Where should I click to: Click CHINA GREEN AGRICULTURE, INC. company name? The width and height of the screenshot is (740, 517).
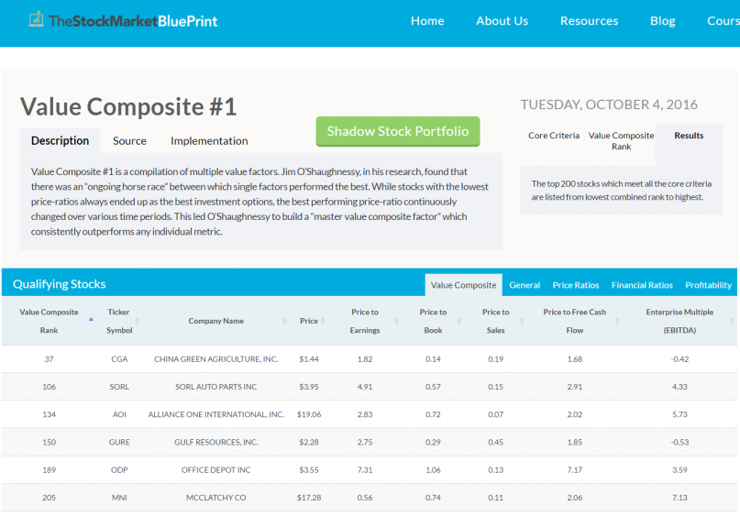click(x=216, y=359)
